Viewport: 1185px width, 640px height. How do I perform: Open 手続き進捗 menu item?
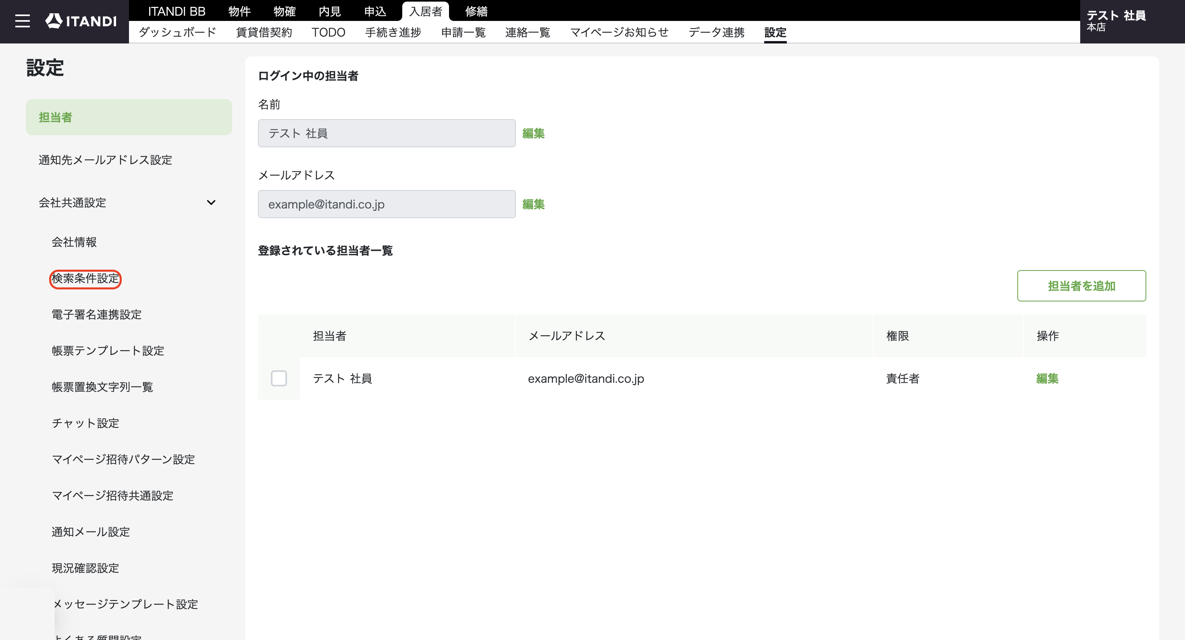(x=393, y=32)
